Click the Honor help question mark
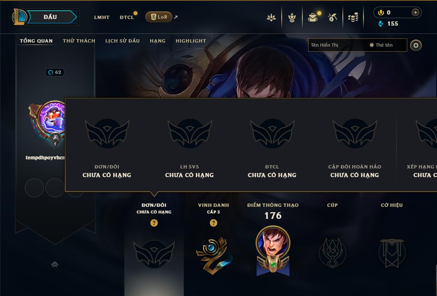 tap(214, 223)
